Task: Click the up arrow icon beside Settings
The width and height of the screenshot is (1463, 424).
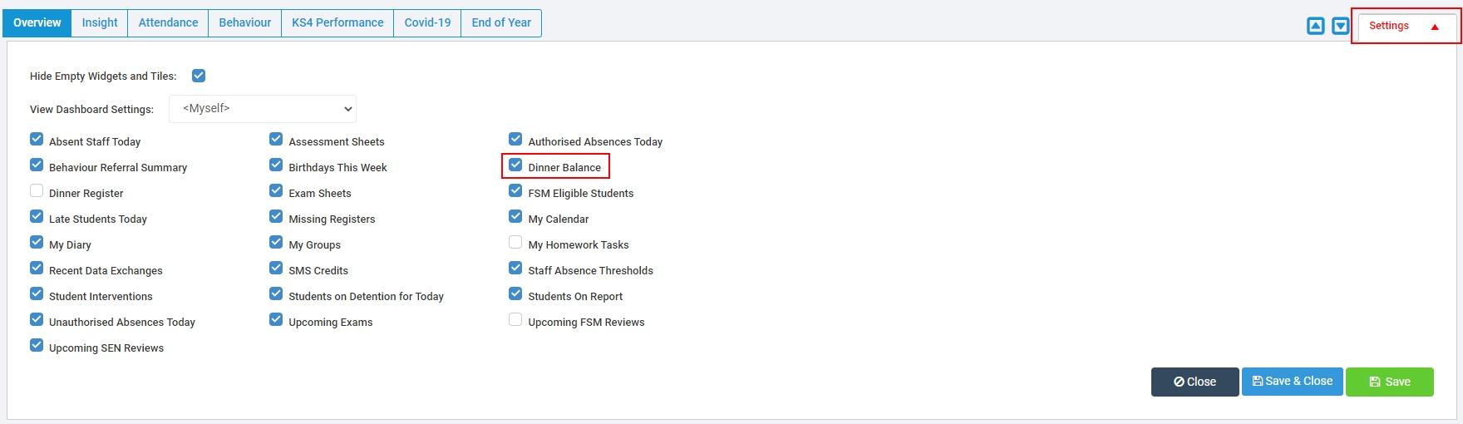Action: click(x=1315, y=27)
